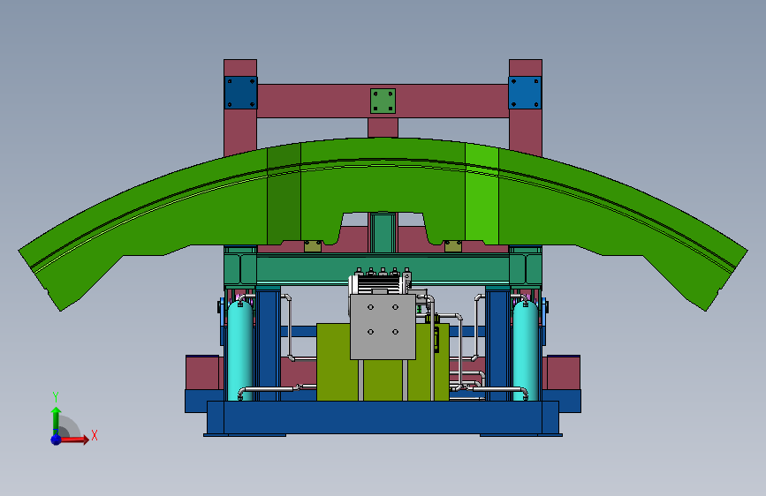Click the red X axis arrow of the triad
The width and height of the screenshot is (766, 496).
pos(75,440)
